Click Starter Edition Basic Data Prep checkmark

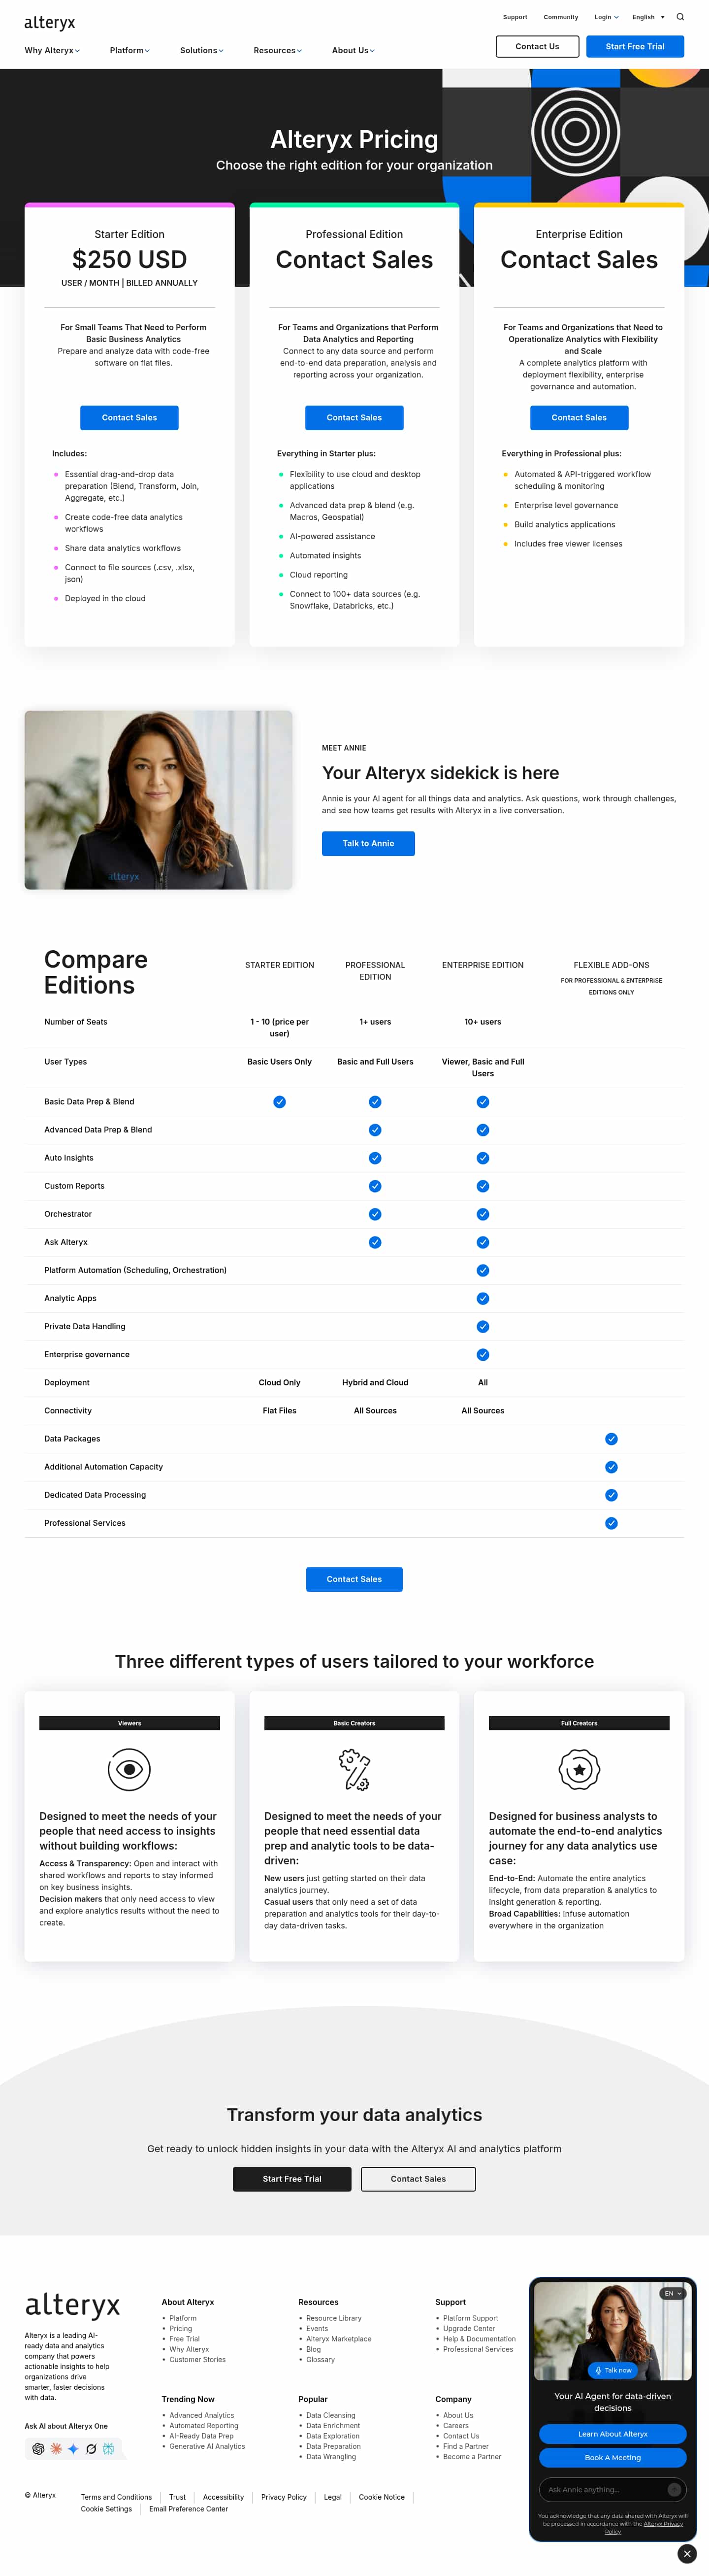280,1102
